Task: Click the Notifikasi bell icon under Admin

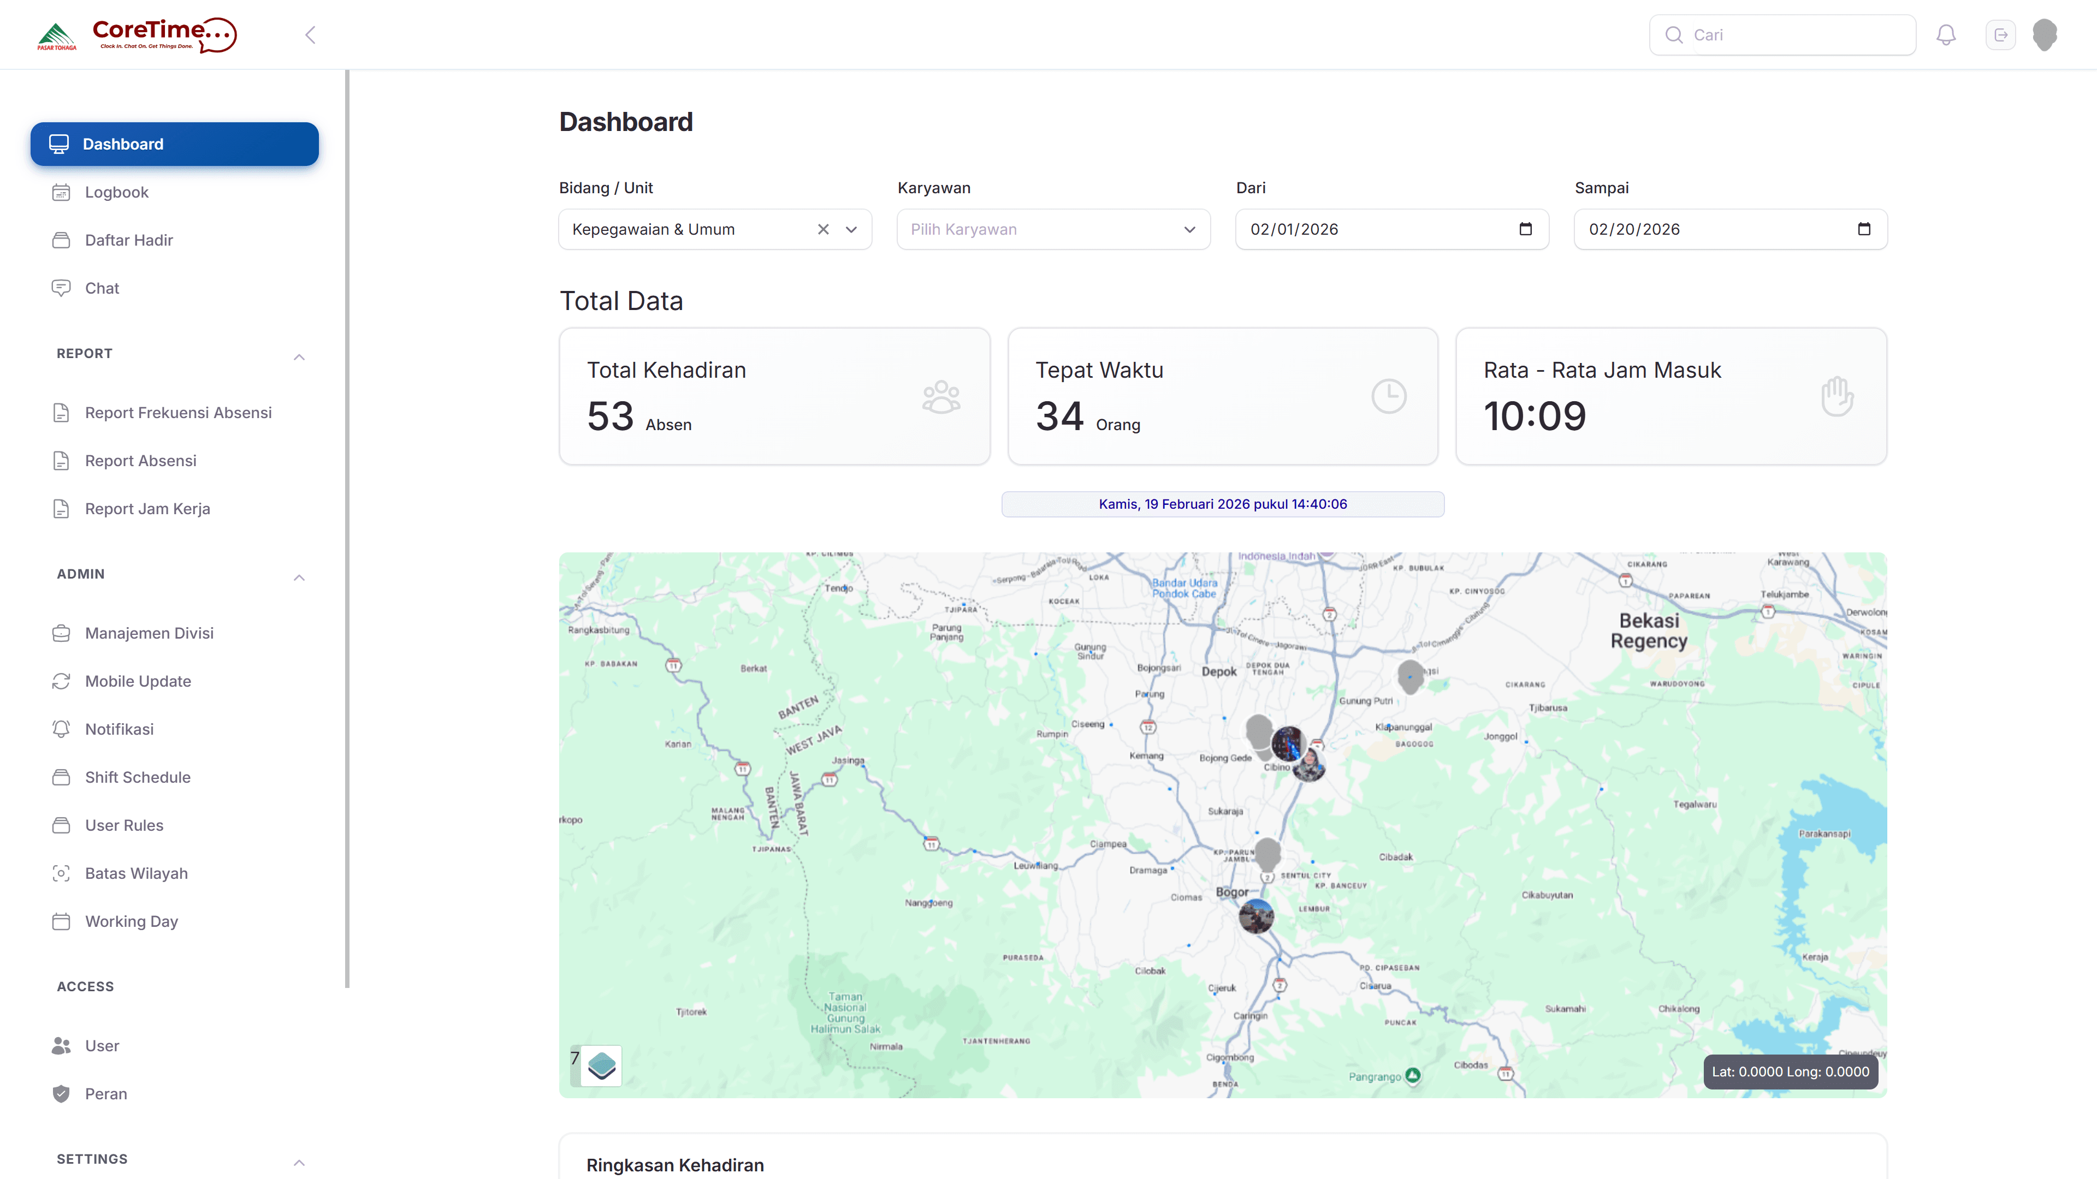Action: pos(62,729)
